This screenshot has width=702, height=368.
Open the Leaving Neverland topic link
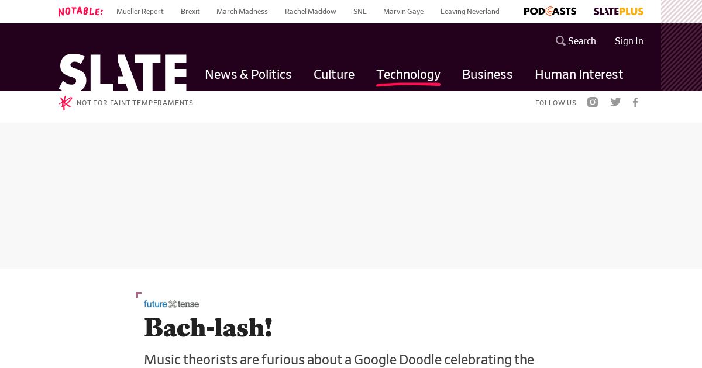(470, 12)
